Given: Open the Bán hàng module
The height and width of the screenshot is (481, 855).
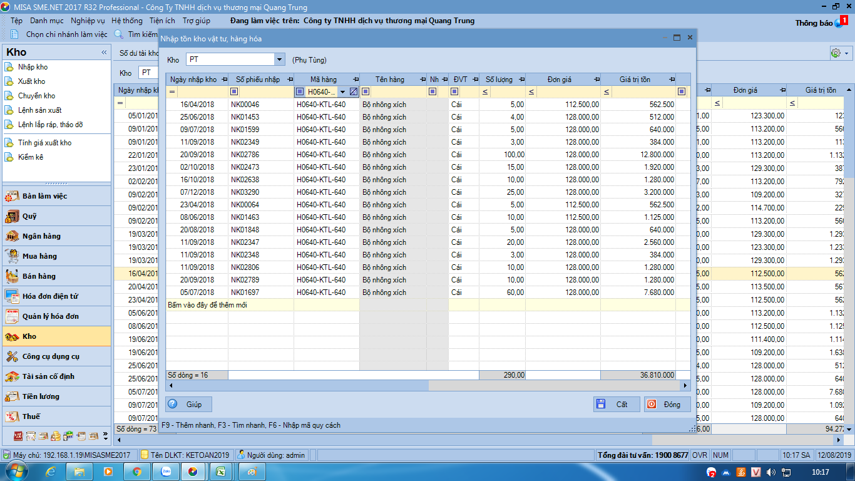Looking at the screenshot, I should pos(56,276).
